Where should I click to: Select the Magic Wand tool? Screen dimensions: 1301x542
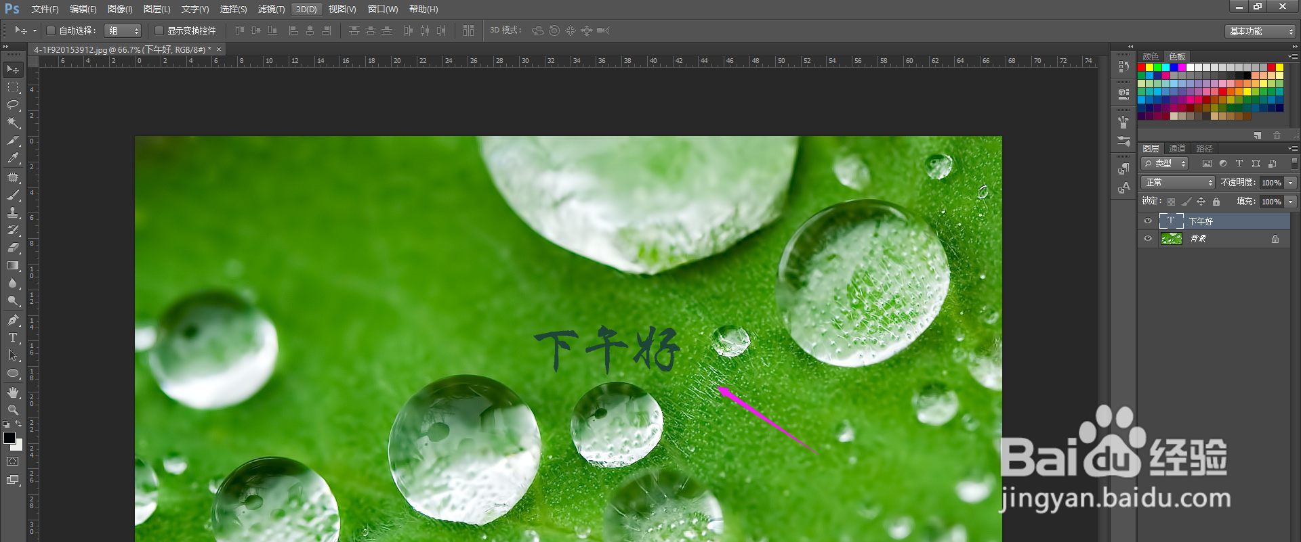pyautogui.click(x=13, y=122)
